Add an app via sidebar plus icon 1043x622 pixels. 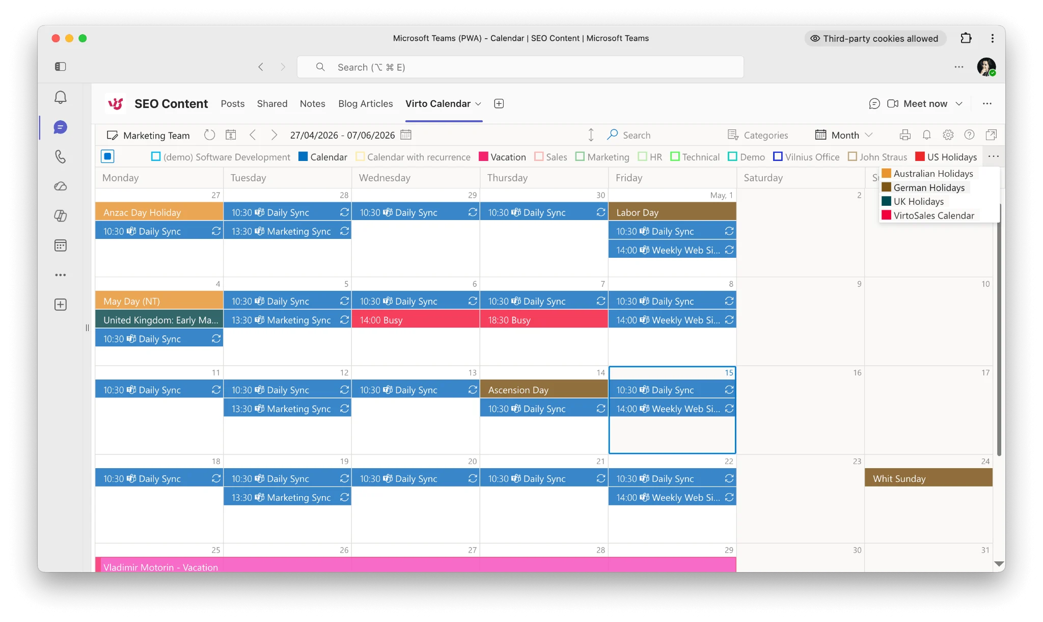click(61, 305)
